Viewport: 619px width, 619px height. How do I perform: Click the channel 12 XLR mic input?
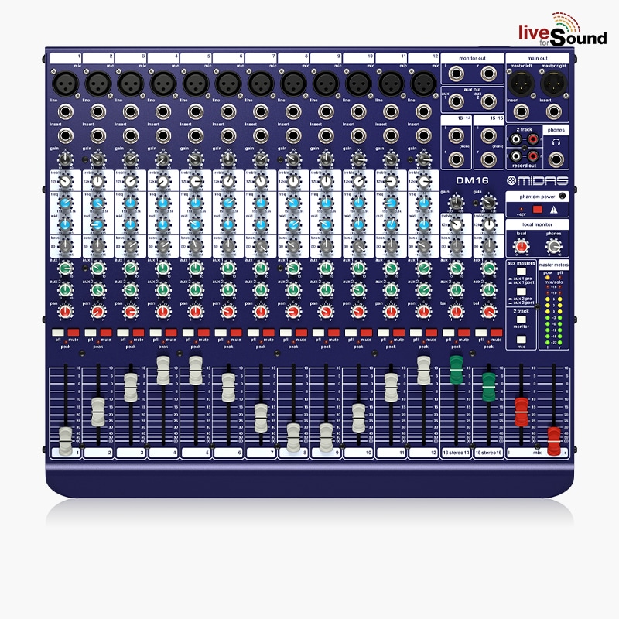point(423,84)
